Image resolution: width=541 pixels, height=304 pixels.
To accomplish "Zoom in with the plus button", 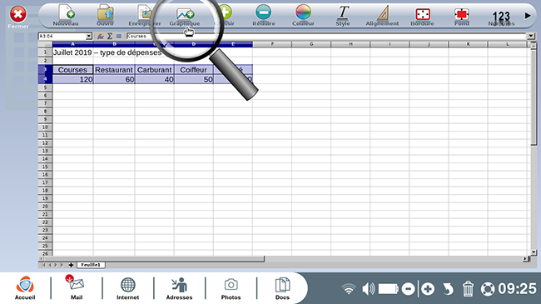I will 428,289.
